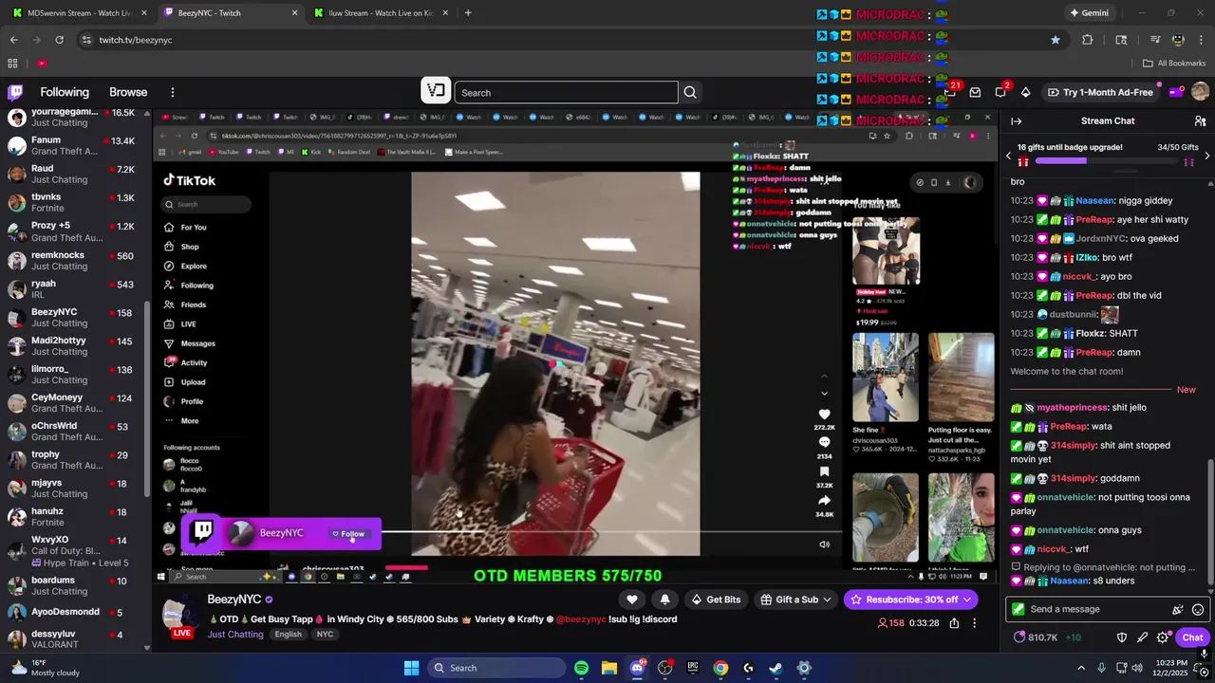Click the sword mod tools icon in chat

tap(1142, 637)
